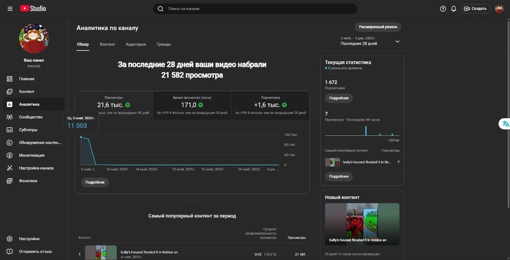510x260 pixels.
Task: Click Подробнее under the views chart
Action: pos(95,183)
